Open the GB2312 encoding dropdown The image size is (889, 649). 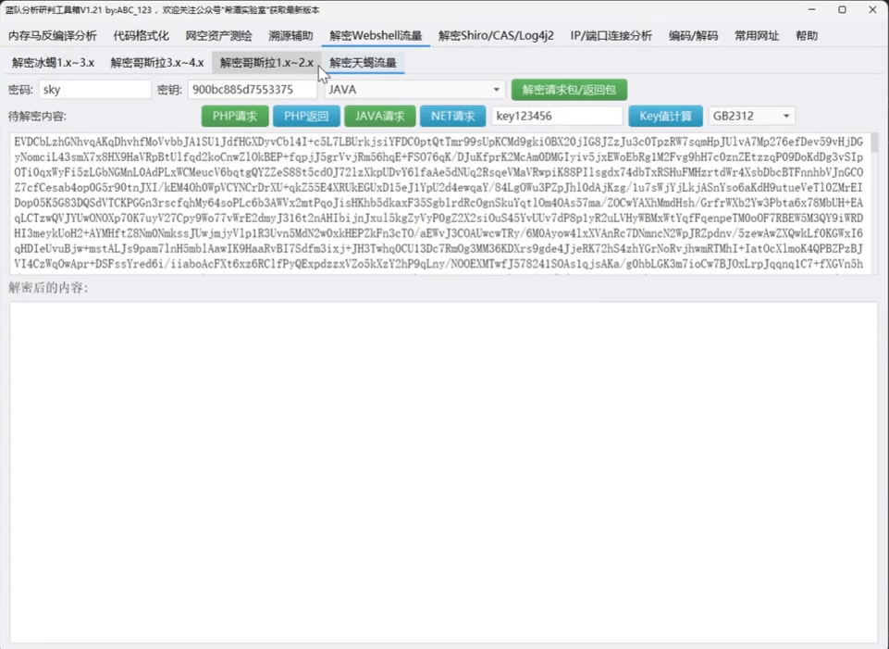pos(751,117)
